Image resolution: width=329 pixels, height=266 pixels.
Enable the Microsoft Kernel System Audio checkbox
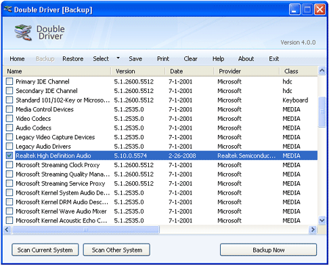(9, 193)
